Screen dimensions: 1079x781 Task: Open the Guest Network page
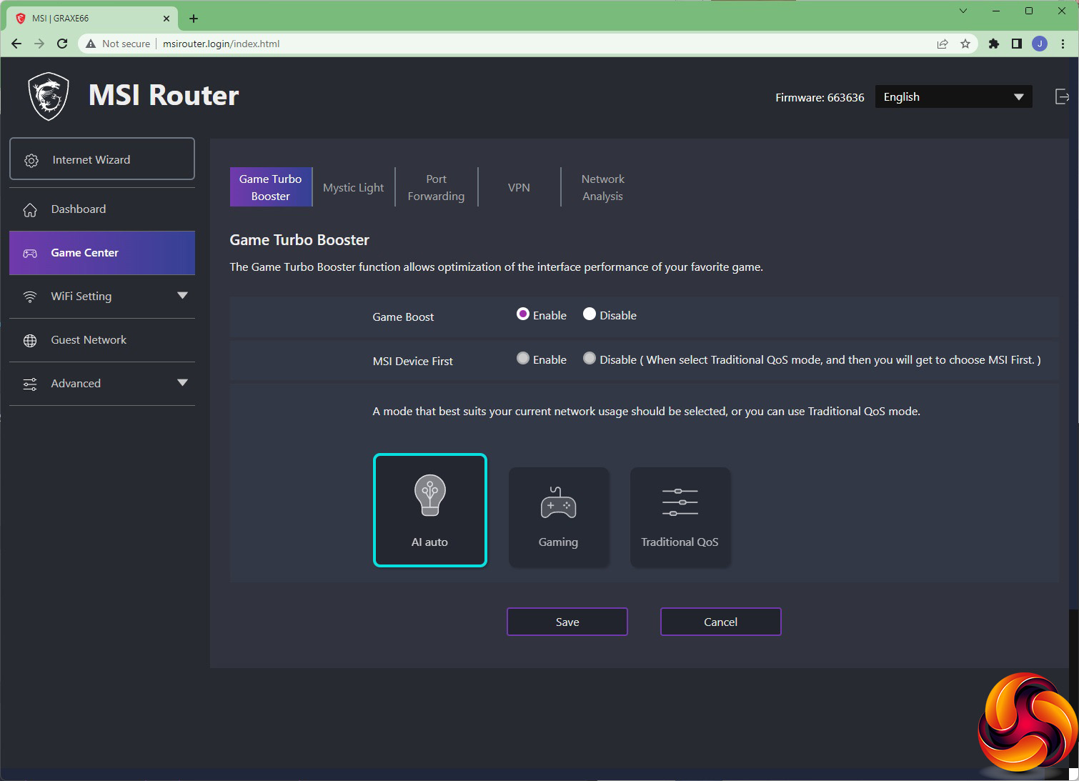[102, 340]
